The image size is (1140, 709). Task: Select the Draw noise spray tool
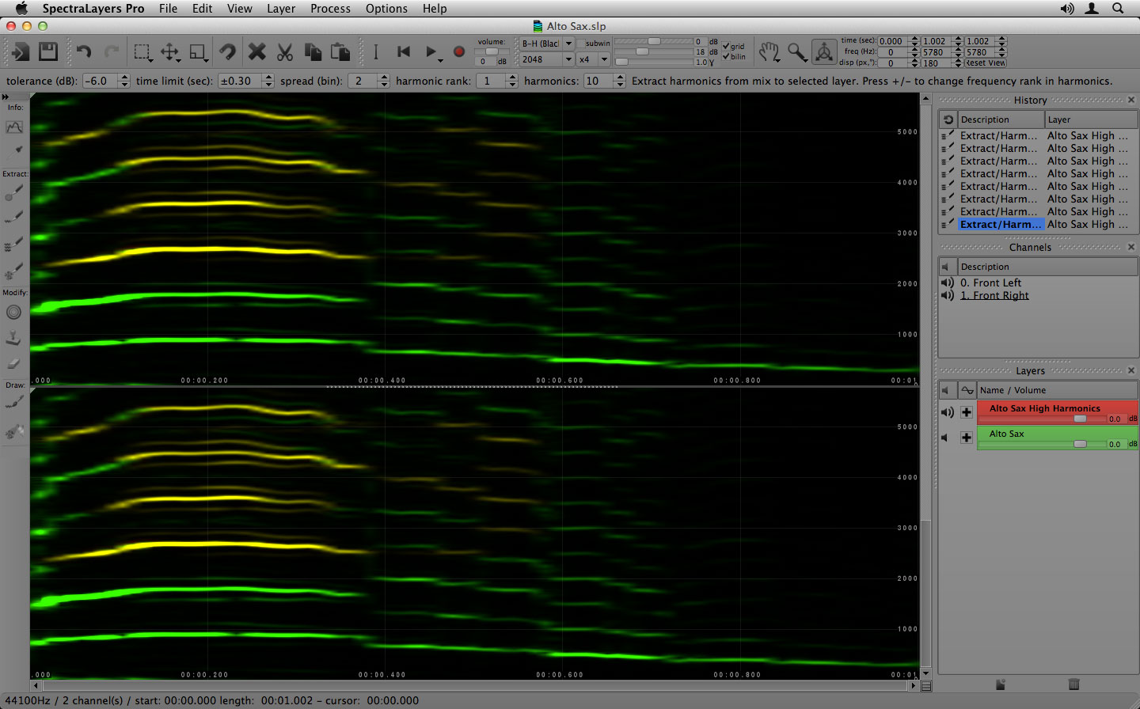click(13, 431)
